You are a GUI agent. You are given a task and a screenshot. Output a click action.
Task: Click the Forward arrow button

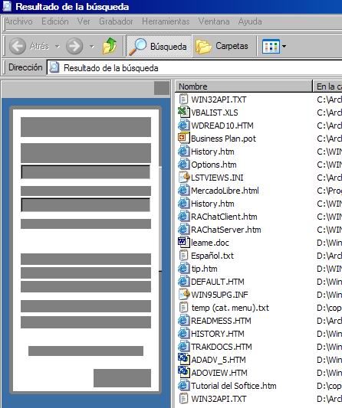tap(74, 46)
